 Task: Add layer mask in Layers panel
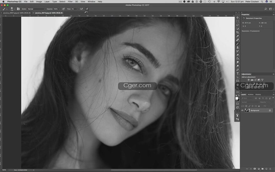coord(255,169)
